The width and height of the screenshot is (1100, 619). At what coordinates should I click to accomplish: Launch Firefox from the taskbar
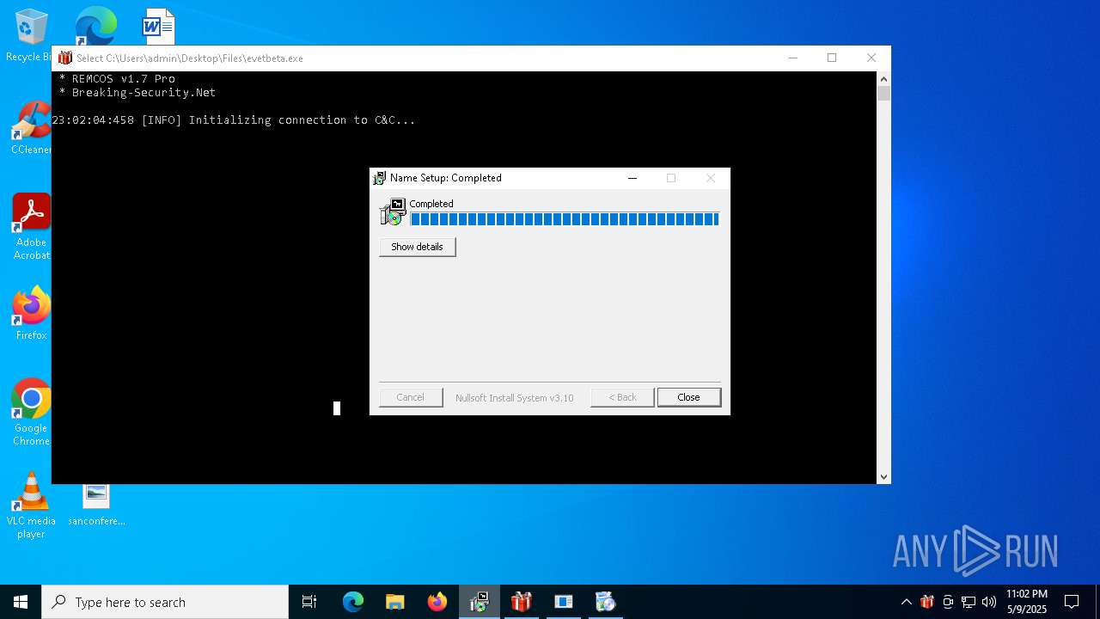437,602
